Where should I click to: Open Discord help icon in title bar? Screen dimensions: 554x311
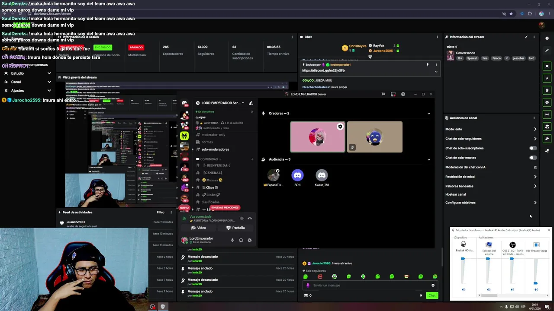(x=403, y=94)
